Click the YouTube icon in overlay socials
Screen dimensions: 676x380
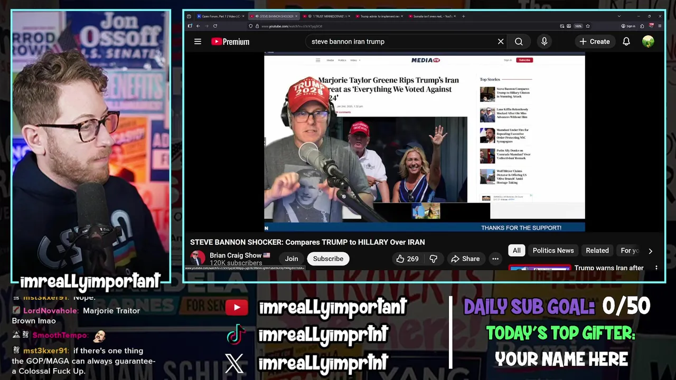point(237,308)
